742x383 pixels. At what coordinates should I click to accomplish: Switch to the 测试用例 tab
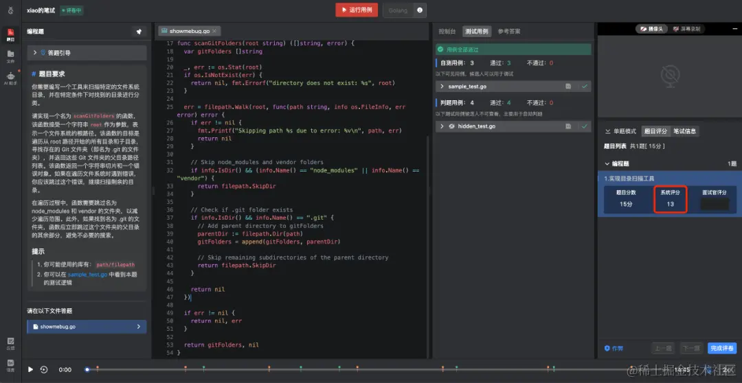click(477, 32)
